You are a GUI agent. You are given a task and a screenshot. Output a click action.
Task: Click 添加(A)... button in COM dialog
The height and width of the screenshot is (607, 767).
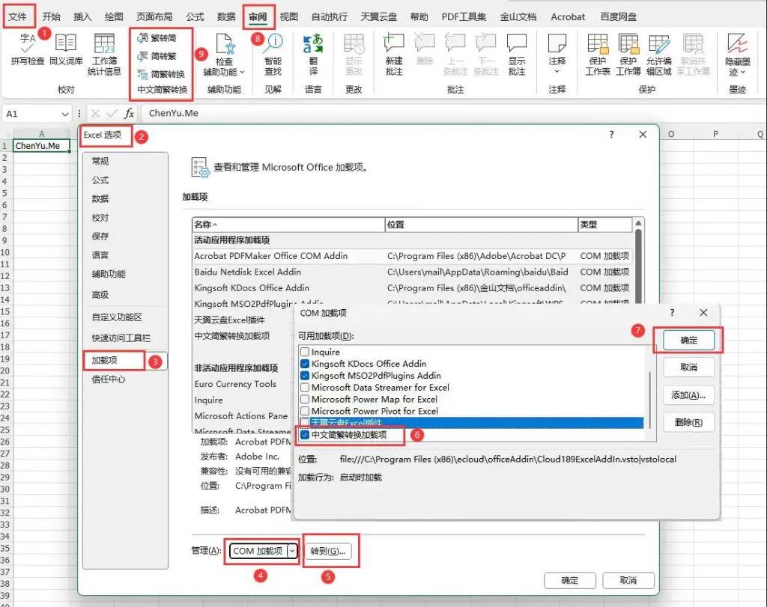[x=688, y=395]
